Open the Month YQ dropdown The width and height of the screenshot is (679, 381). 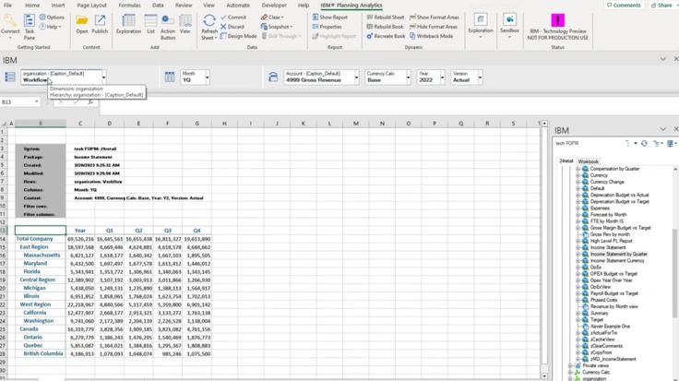pos(207,77)
